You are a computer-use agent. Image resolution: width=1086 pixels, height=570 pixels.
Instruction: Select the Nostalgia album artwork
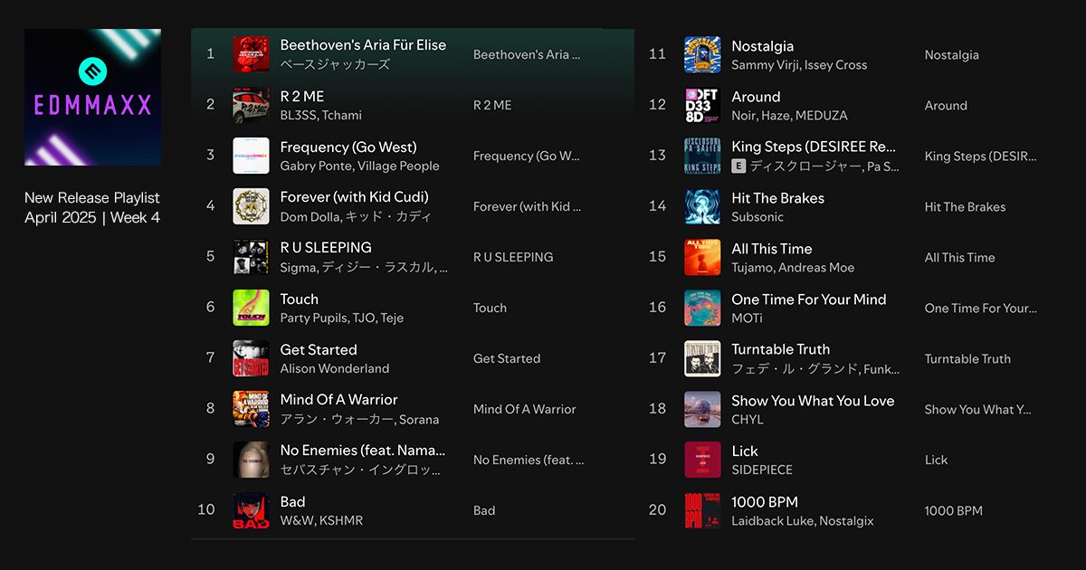[702, 54]
